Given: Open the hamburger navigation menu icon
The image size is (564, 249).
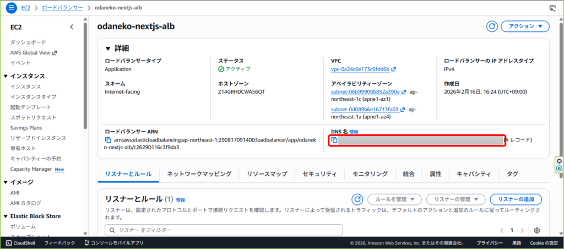Looking at the screenshot, I should pos(12,8).
